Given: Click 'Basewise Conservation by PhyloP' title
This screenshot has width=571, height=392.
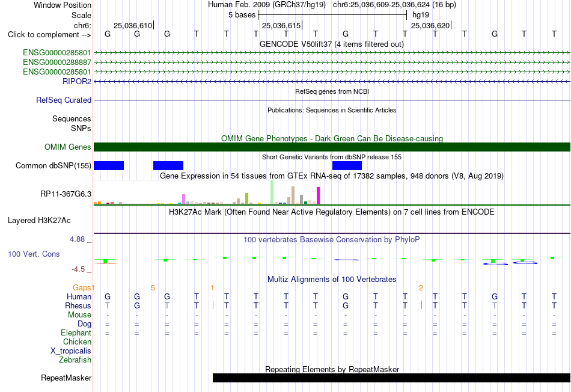Looking at the screenshot, I should [x=332, y=240].
